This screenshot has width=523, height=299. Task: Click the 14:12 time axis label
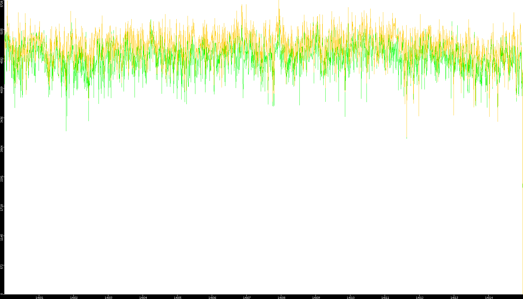(420, 298)
